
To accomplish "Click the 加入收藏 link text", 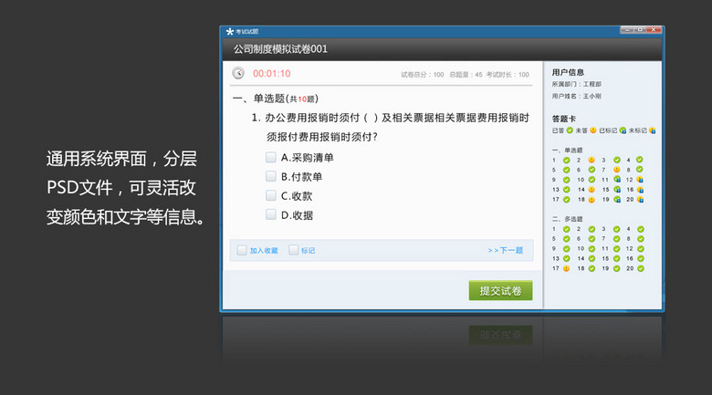I will pyautogui.click(x=264, y=251).
